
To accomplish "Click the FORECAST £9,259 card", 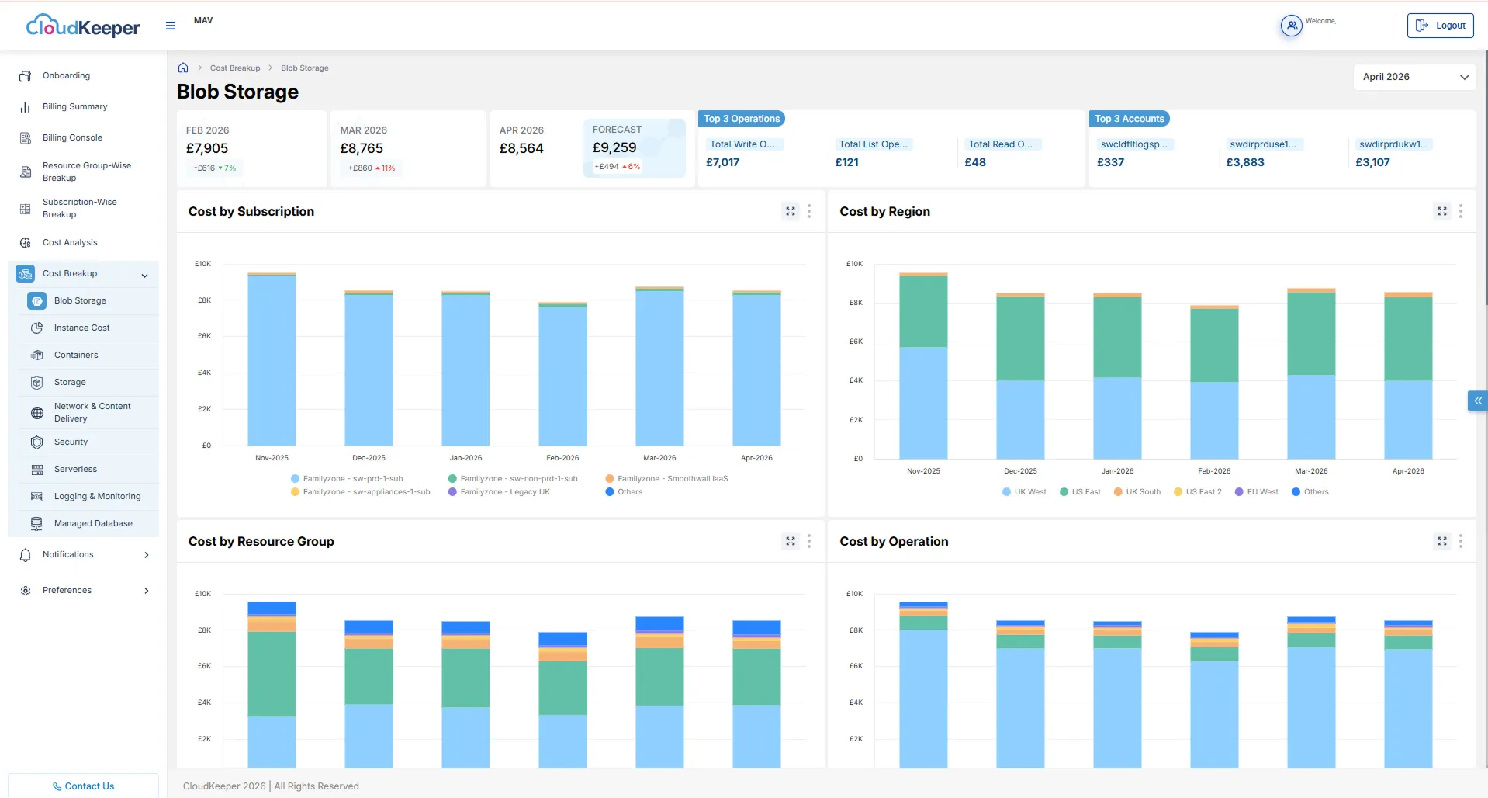I will (x=635, y=148).
